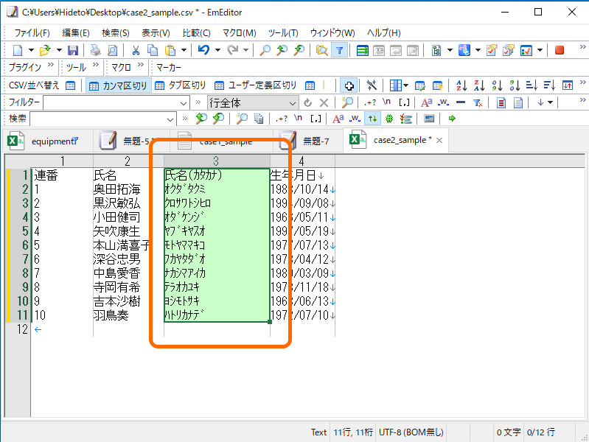Image resolution: width=589 pixels, height=442 pixels.
Task: Open the search text dropdown
Action: (x=170, y=119)
